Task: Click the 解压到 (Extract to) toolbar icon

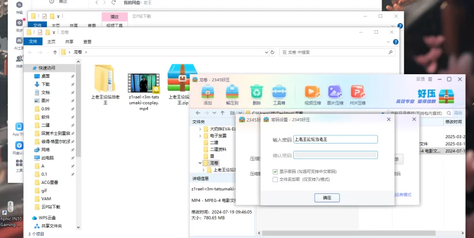Action: 232,92
